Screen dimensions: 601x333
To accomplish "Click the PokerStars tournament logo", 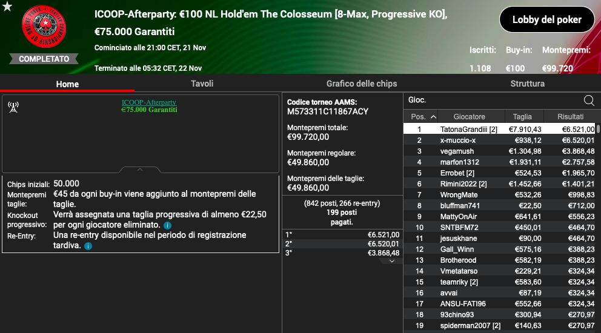I will 44,27.
